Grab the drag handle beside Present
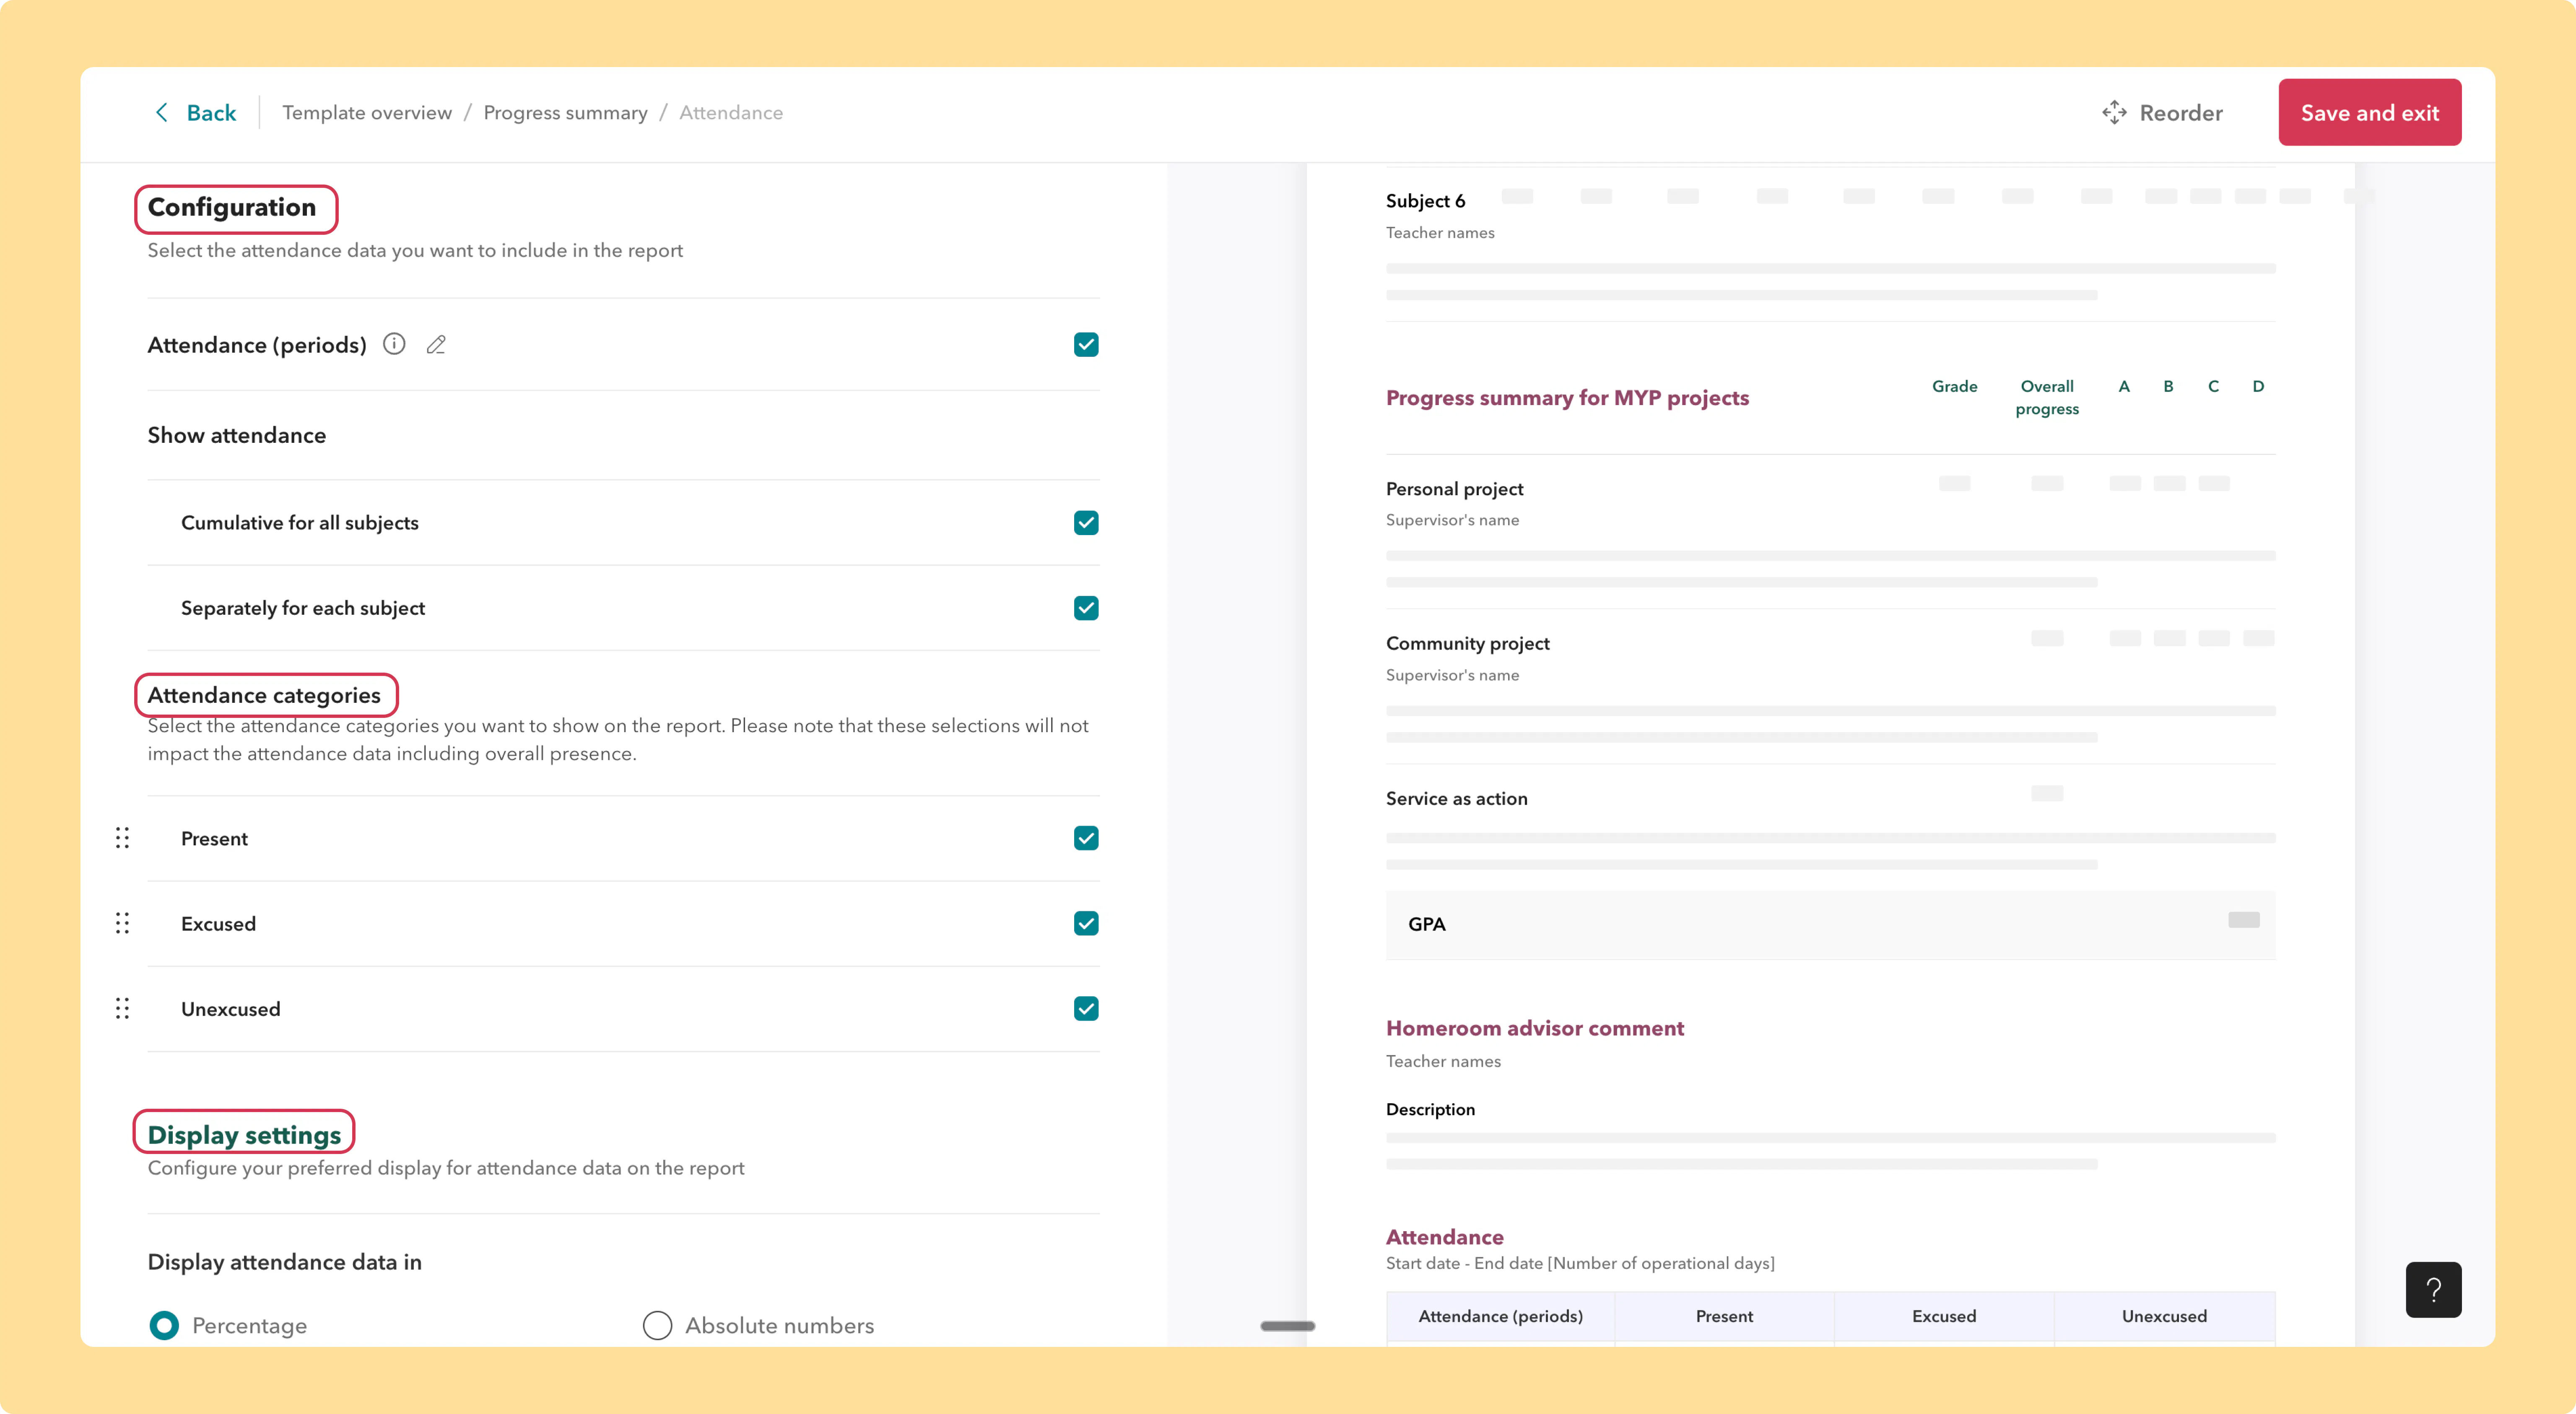This screenshot has width=2576, height=1414. [x=122, y=838]
